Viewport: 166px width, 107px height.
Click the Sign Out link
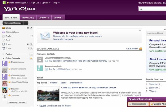point(35,3)
